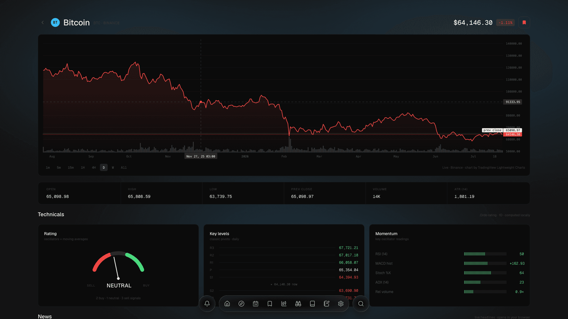Click Prev Close value 65,098.97
This screenshot has width=568, height=319.
point(302,197)
